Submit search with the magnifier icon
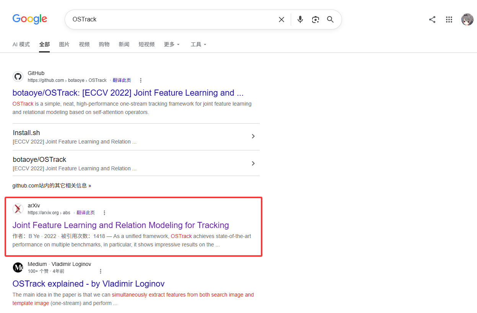 tap(330, 20)
